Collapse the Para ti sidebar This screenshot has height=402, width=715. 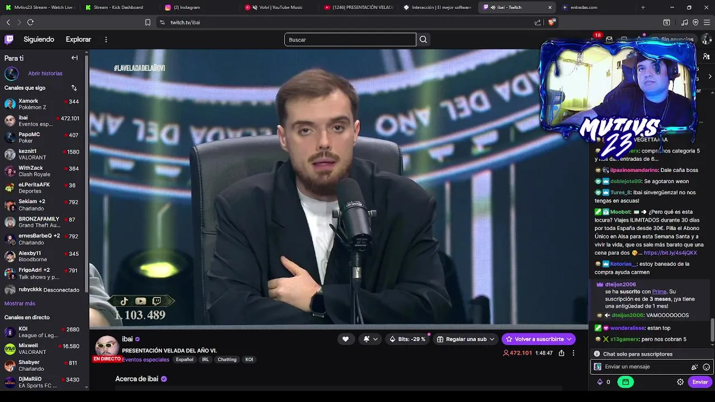(74, 58)
